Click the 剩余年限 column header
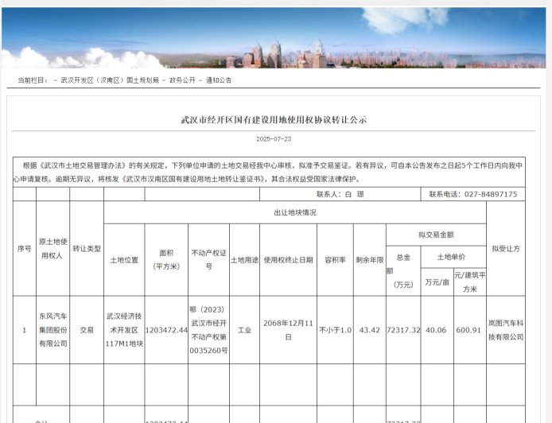 (x=370, y=260)
